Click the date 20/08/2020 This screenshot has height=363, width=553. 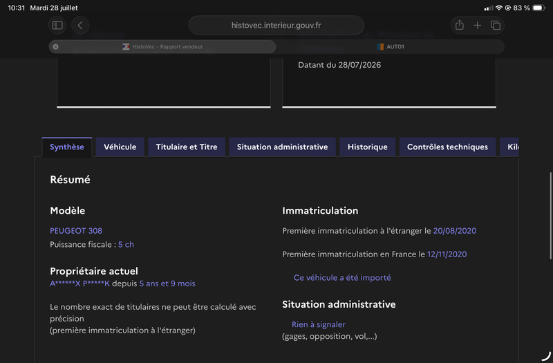pyautogui.click(x=455, y=231)
